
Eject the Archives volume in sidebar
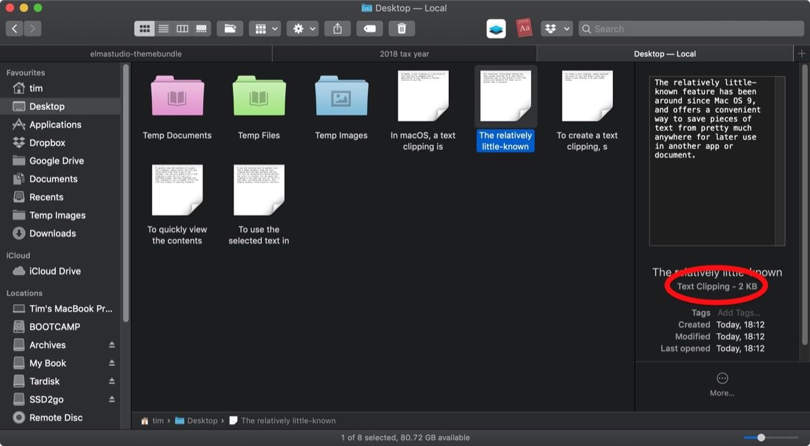pyautogui.click(x=112, y=345)
